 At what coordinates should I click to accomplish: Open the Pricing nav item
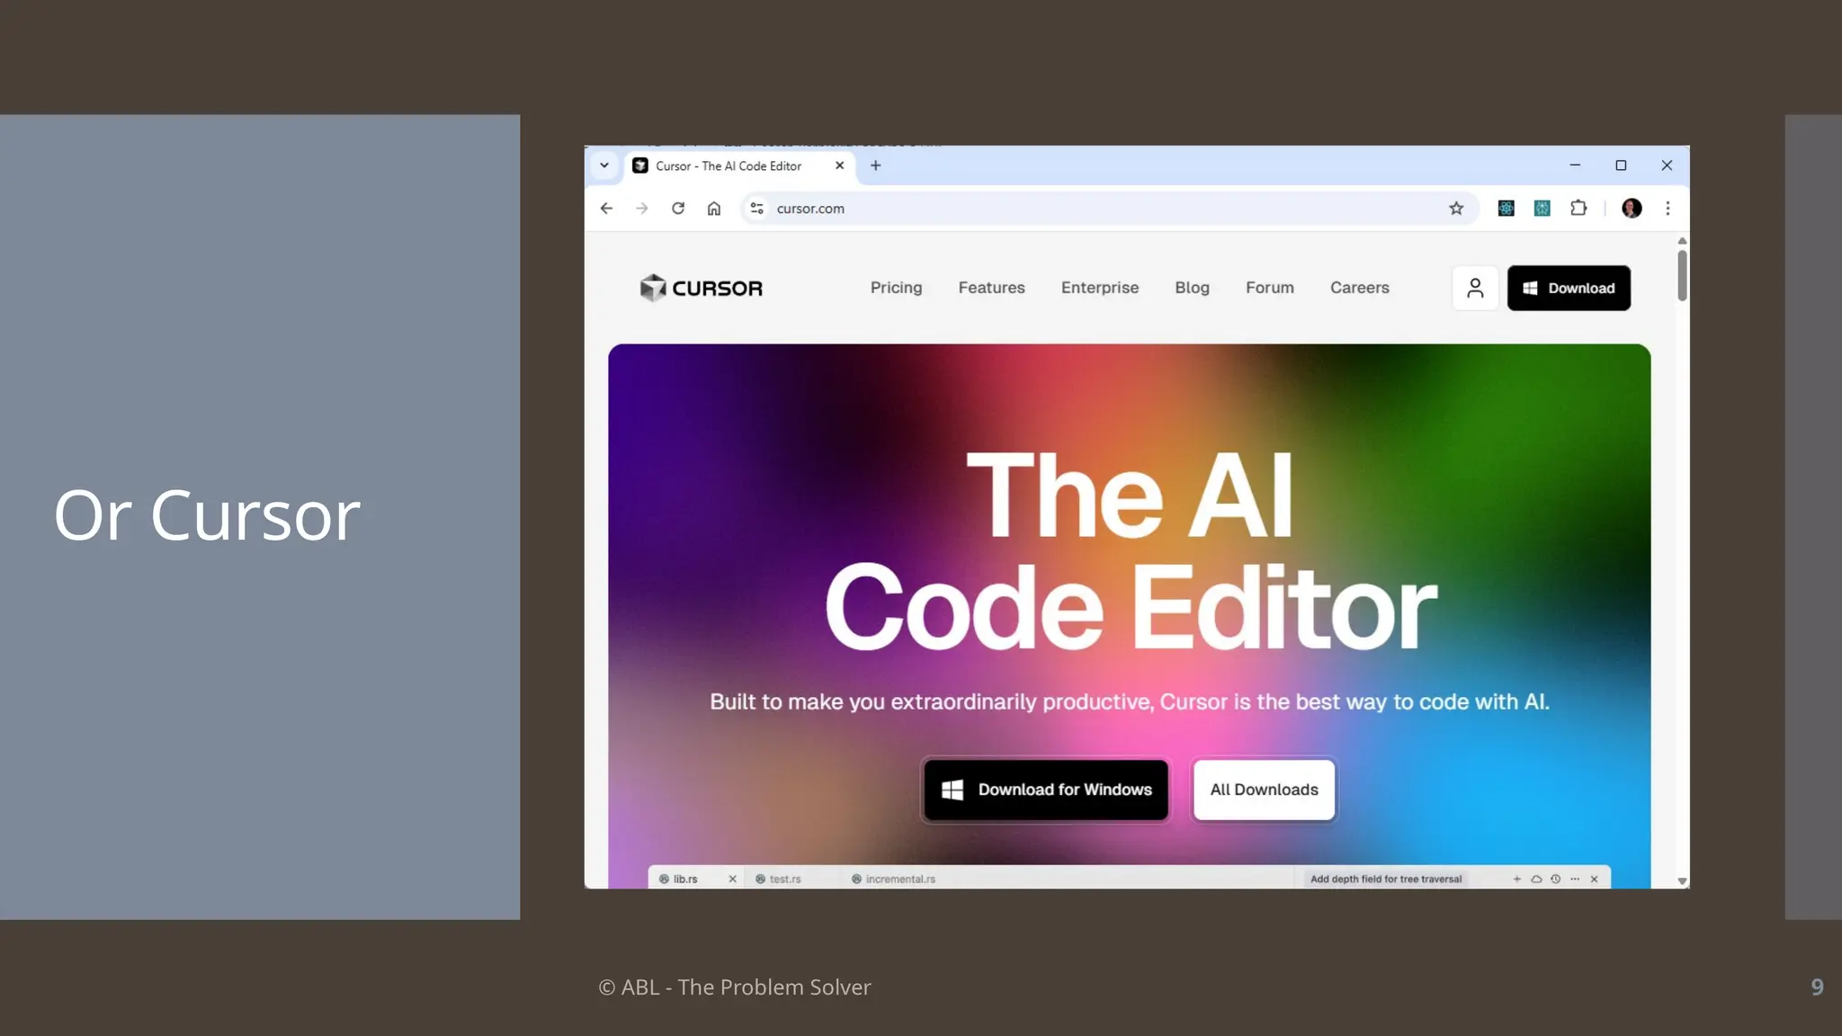click(896, 288)
